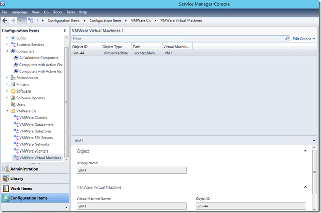Expand the Builds tree node

7,38
